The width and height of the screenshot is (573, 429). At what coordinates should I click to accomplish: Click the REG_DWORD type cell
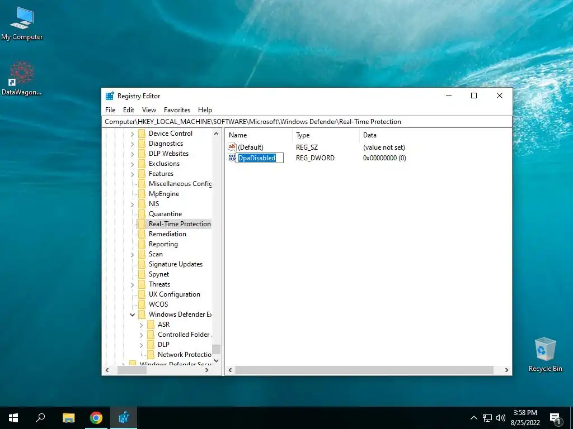[315, 158]
